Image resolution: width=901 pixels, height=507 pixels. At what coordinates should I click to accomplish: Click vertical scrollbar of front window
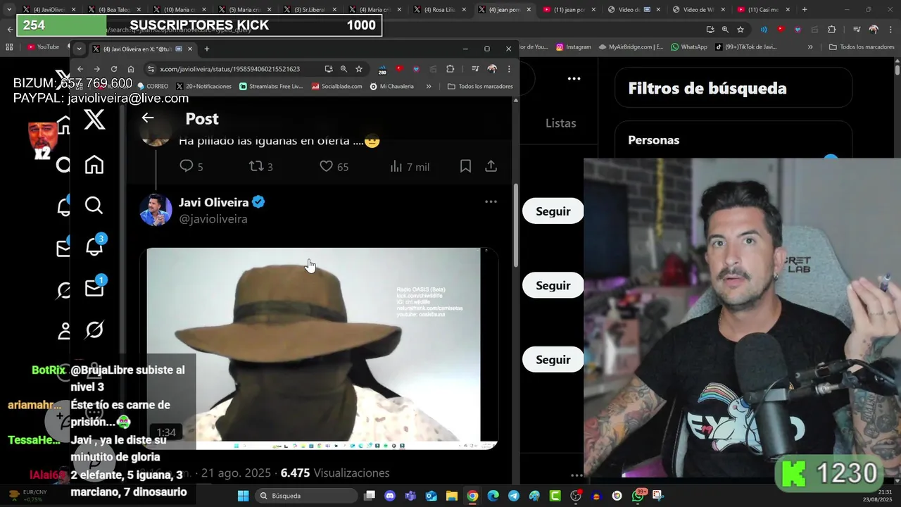pyautogui.click(x=516, y=225)
